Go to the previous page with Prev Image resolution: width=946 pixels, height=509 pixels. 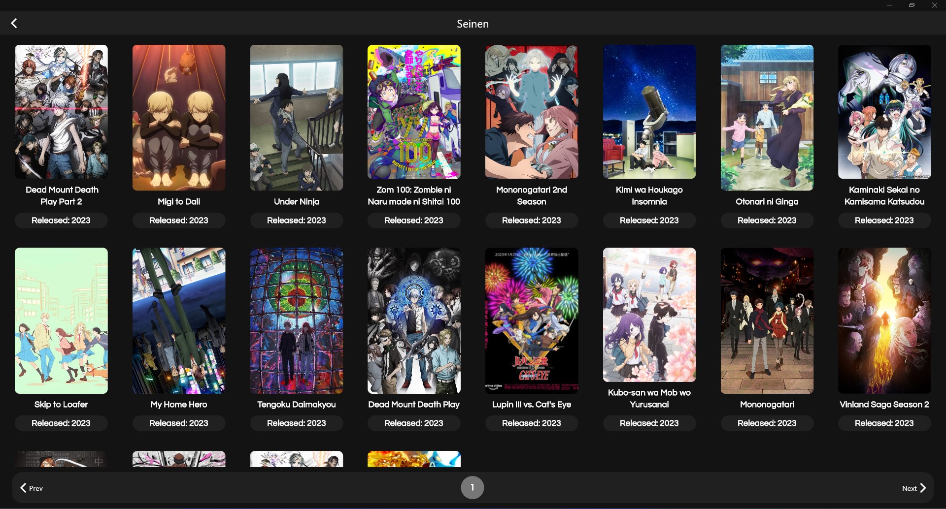tap(32, 488)
